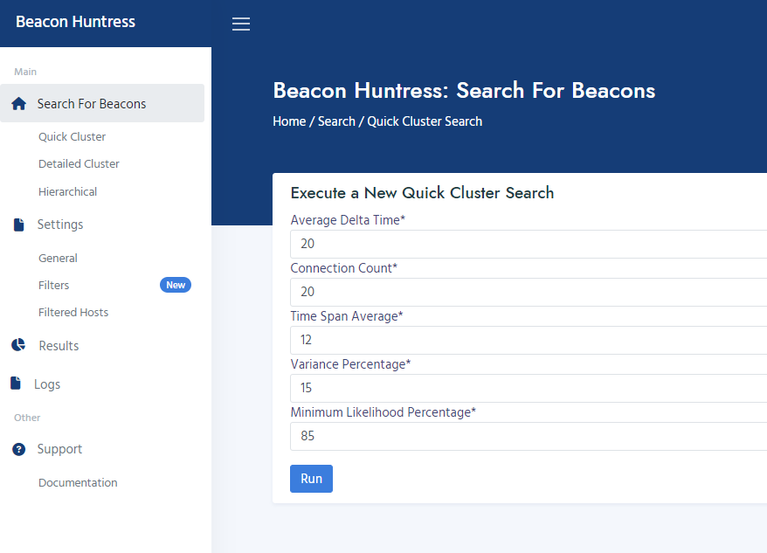
Task: Open the Quick Cluster search page
Action: pos(72,136)
